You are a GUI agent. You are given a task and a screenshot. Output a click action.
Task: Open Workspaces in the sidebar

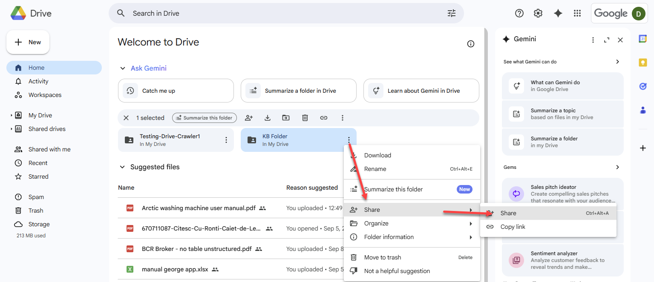(54, 95)
